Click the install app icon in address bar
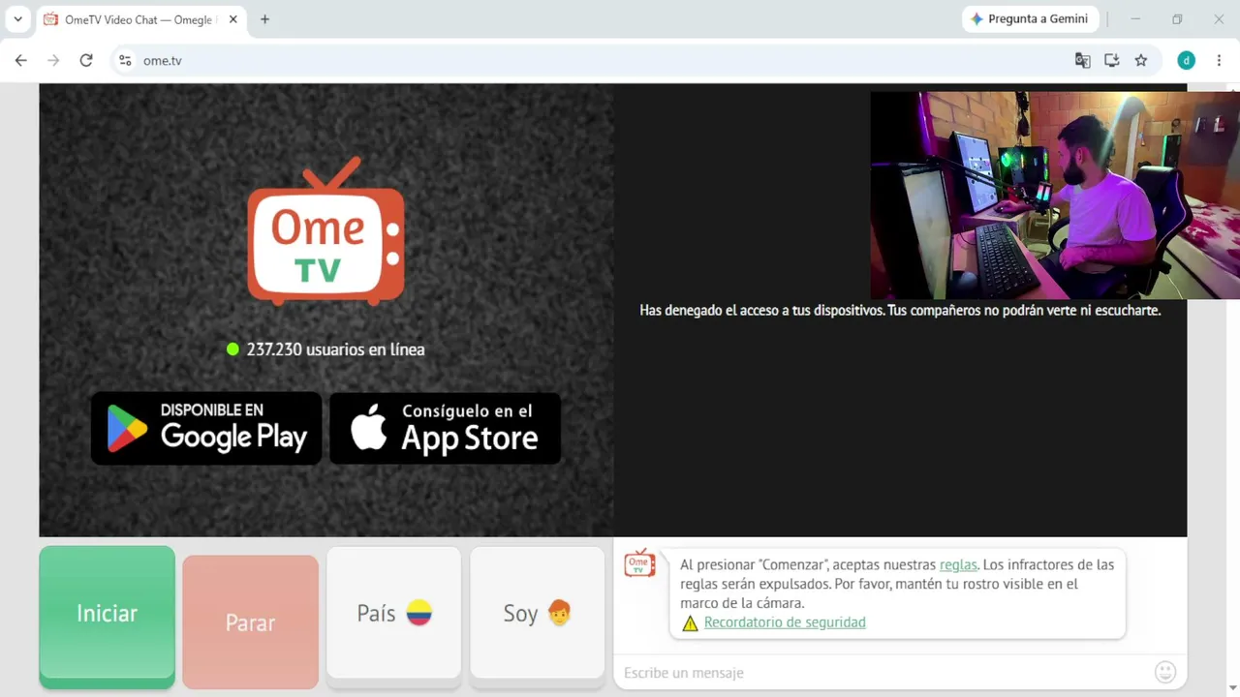Screen dimensions: 1240x697 1111,60
